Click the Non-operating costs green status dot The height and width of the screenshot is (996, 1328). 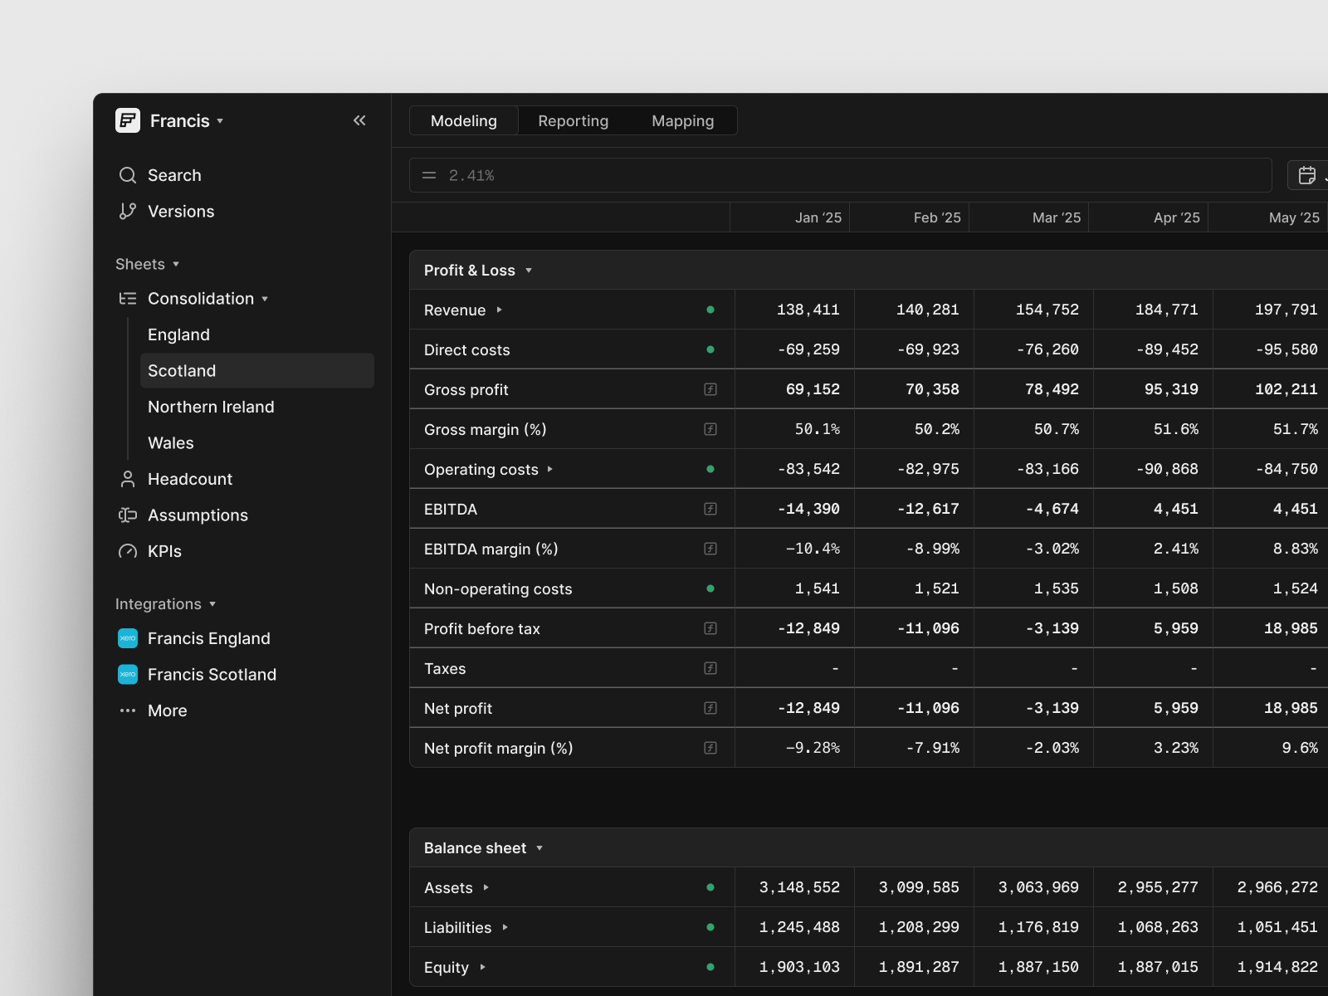pyautogui.click(x=710, y=588)
